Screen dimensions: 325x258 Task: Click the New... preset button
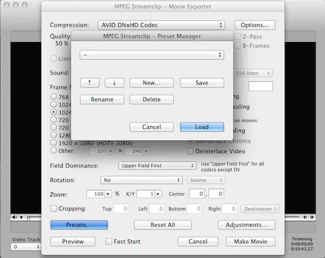(151, 83)
